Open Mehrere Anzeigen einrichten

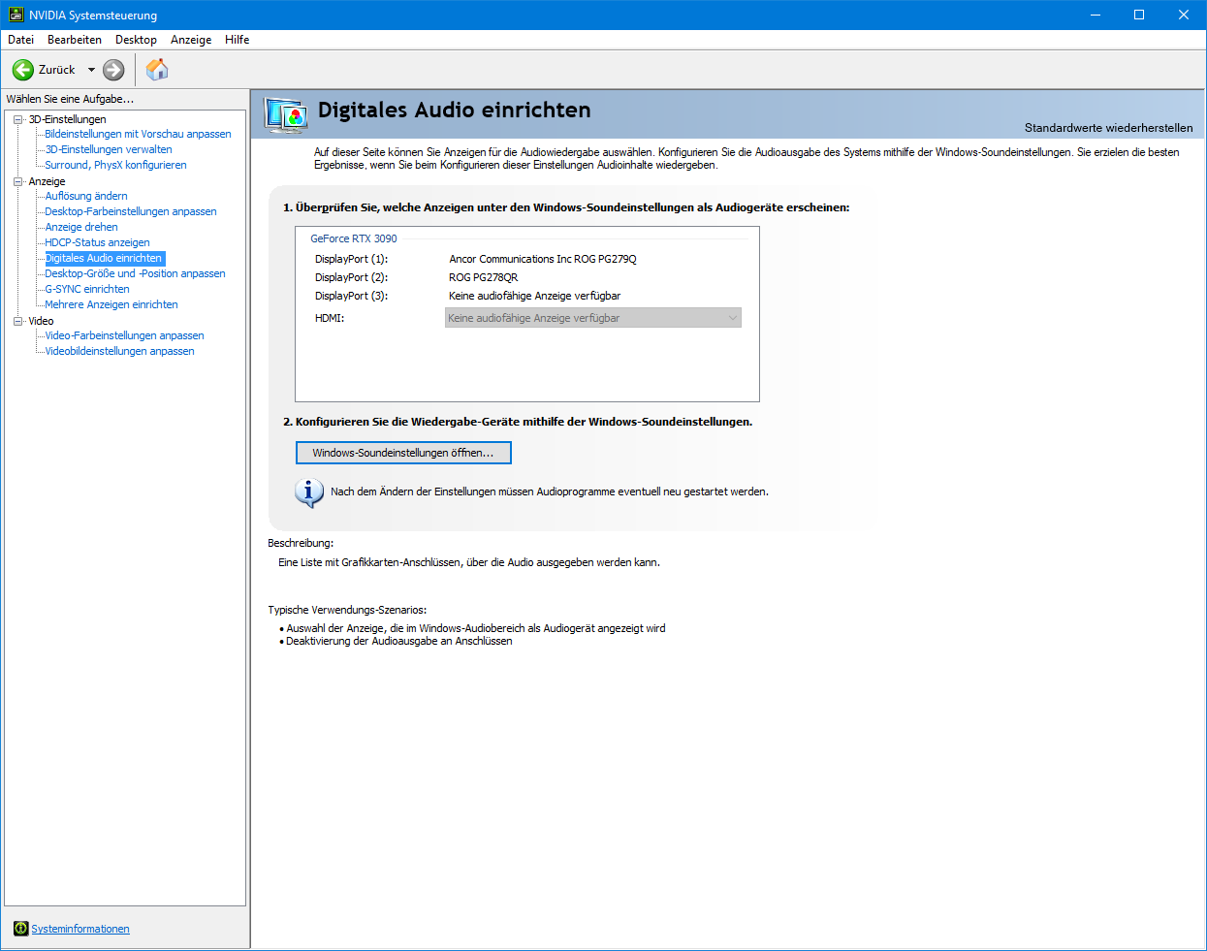point(111,304)
